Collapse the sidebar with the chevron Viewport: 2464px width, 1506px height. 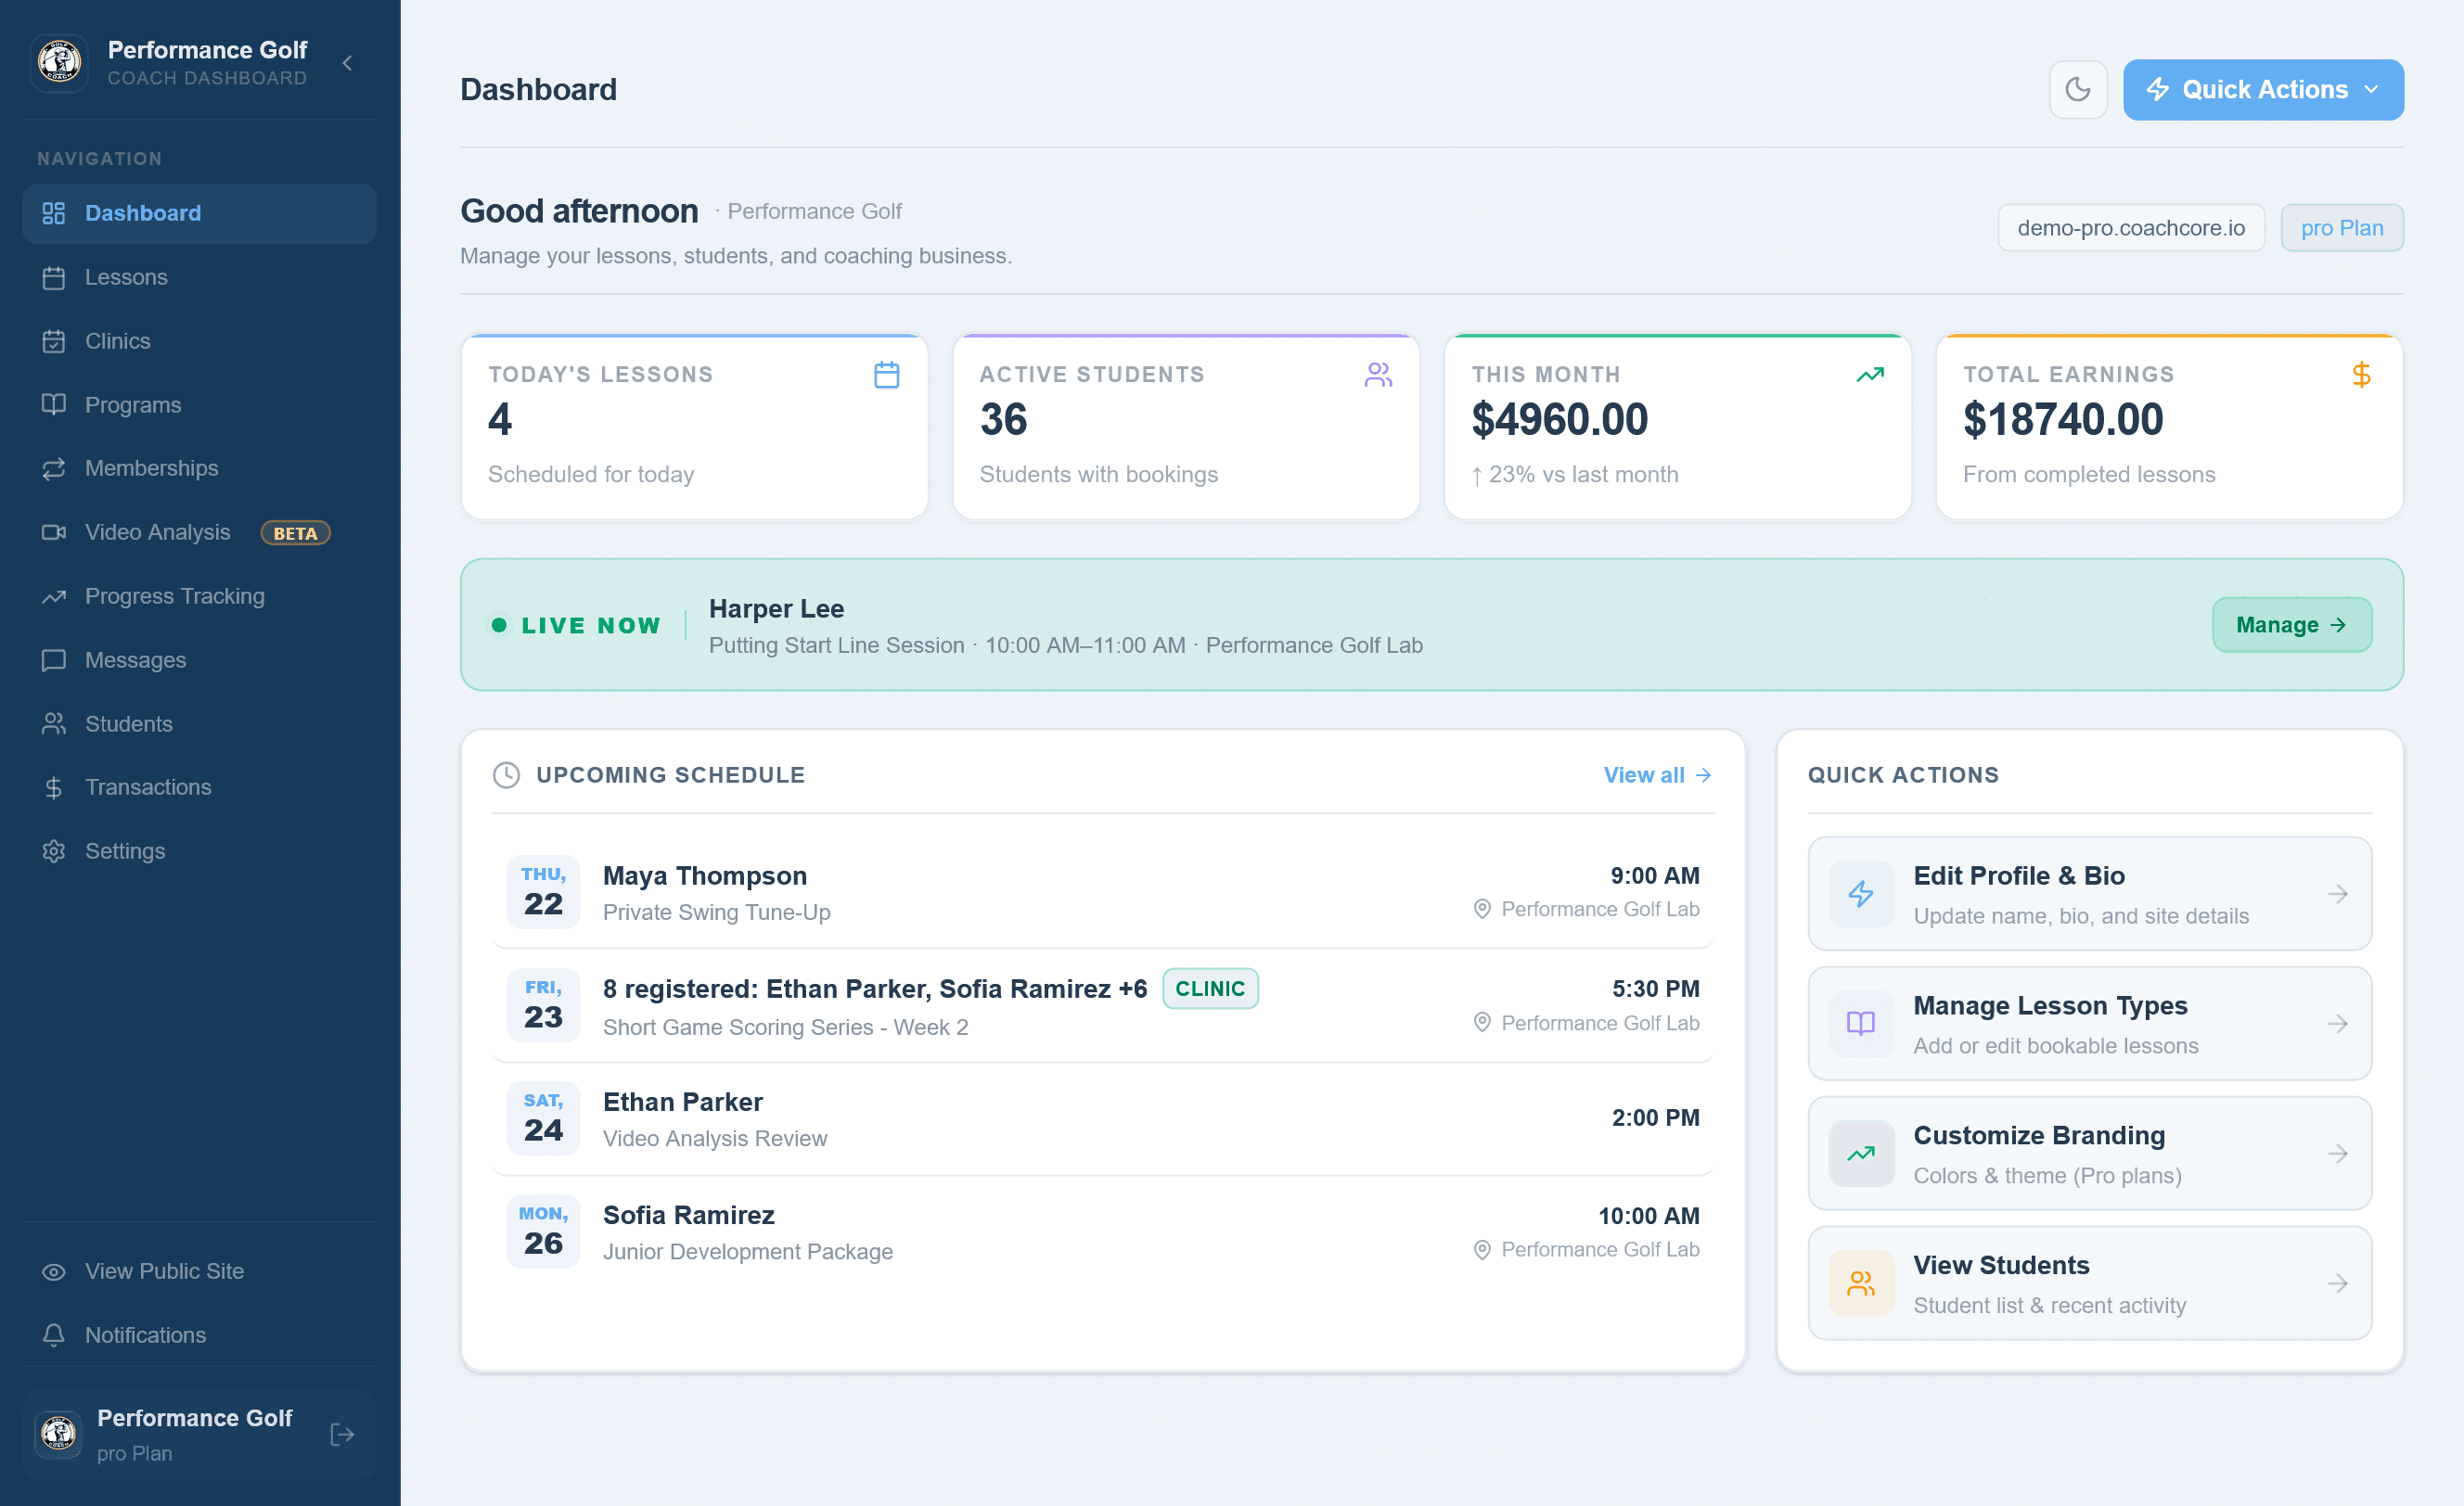[x=347, y=63]
